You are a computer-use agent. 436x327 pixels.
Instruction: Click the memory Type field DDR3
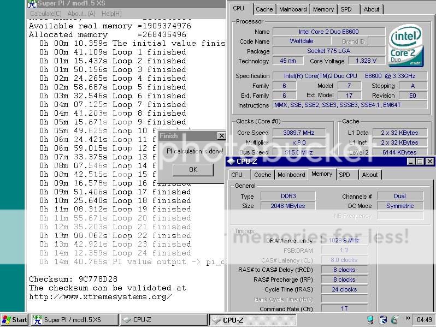[x=288, y=196]
